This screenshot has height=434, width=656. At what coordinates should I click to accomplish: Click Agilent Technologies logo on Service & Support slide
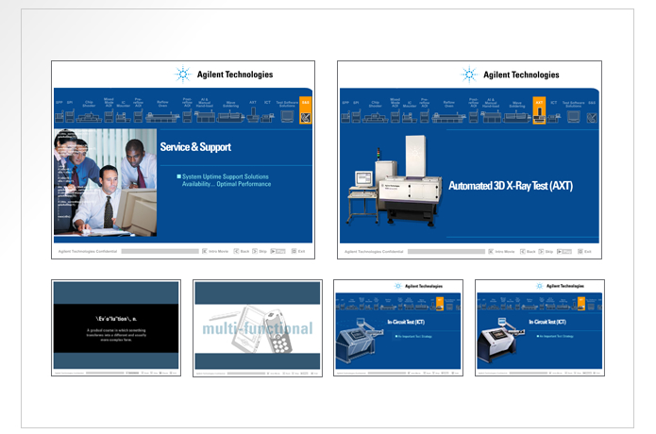224,75
